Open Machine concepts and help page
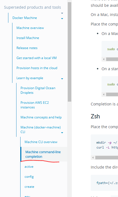This screenshot has width=118, height=197. [41, 117]
